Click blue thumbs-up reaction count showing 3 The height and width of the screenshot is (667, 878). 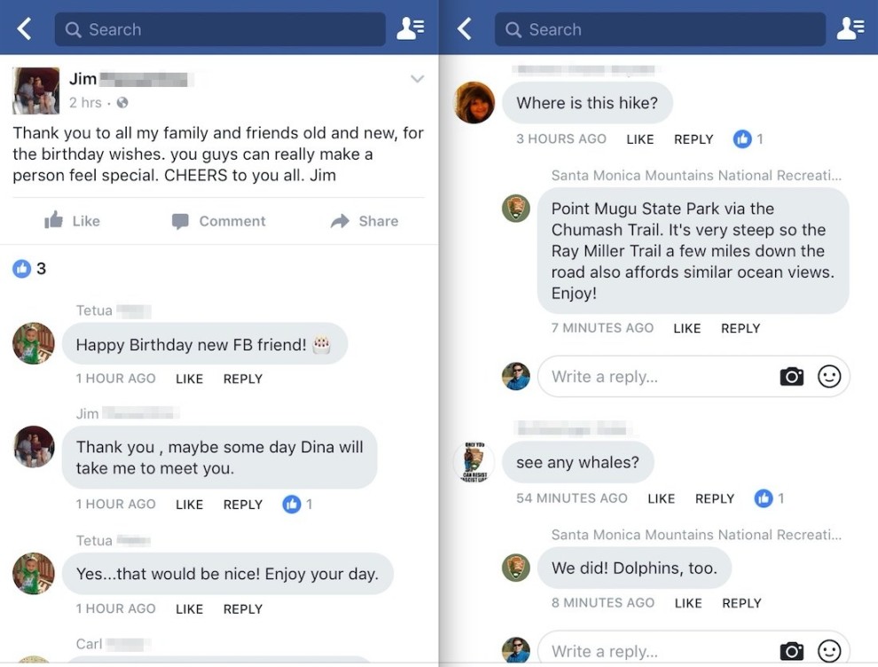point(29,269)
